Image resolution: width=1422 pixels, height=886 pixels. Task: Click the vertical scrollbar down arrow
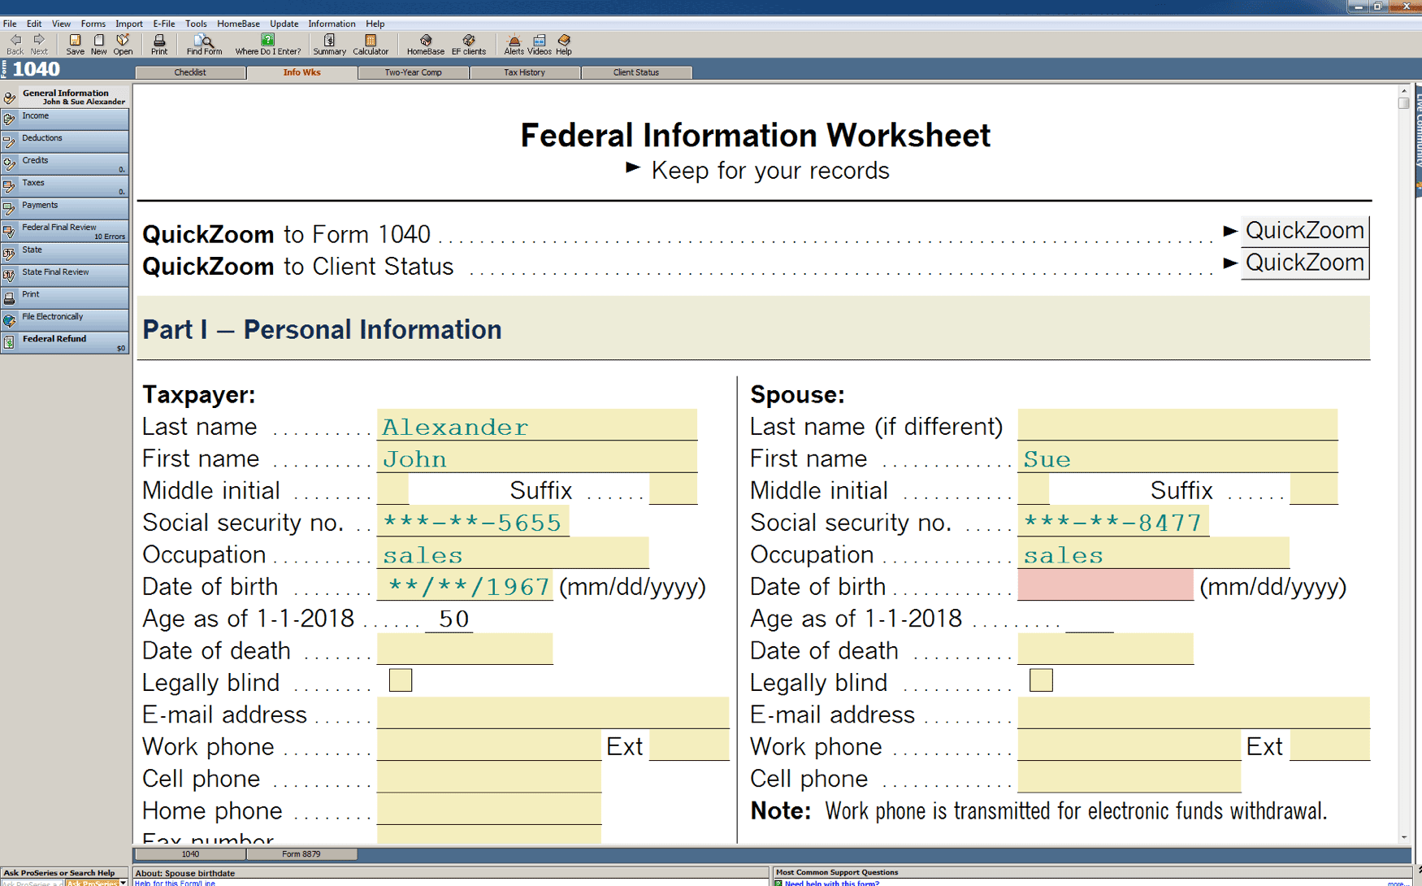[1403, 837]
